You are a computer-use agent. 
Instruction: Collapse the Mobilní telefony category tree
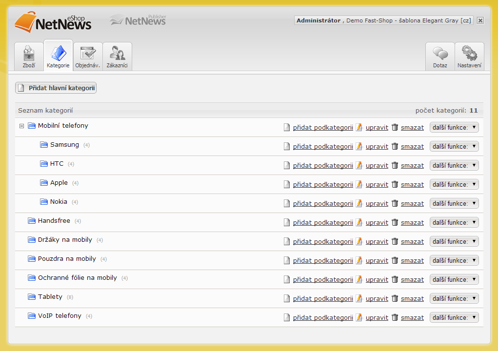(x=21, y=126)
